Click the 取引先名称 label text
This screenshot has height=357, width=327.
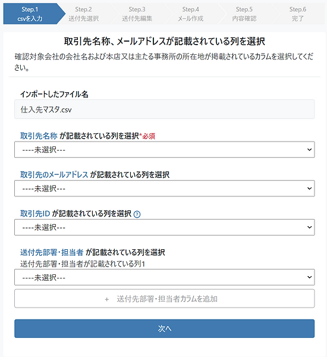tap(39, 136)
